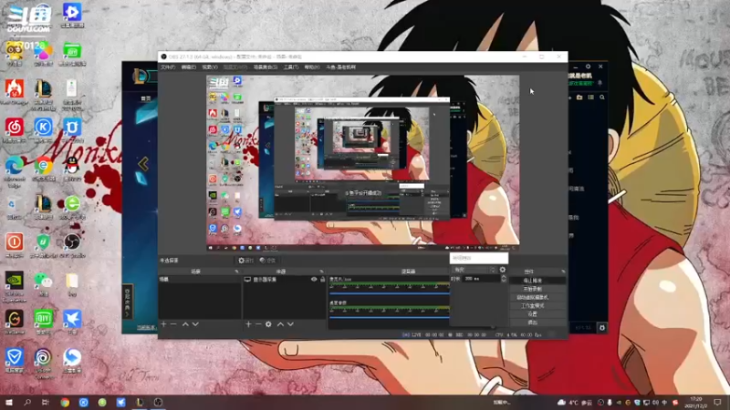Image resolution: width=730 pixels, height=410 pixels.
Task: Open the Edit menu in OBS
Action: [189, 67]
